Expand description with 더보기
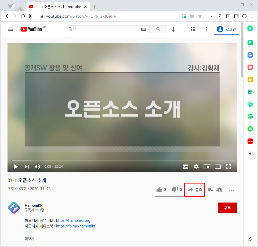This screenshot has height=247, width=258. (29, 239)
